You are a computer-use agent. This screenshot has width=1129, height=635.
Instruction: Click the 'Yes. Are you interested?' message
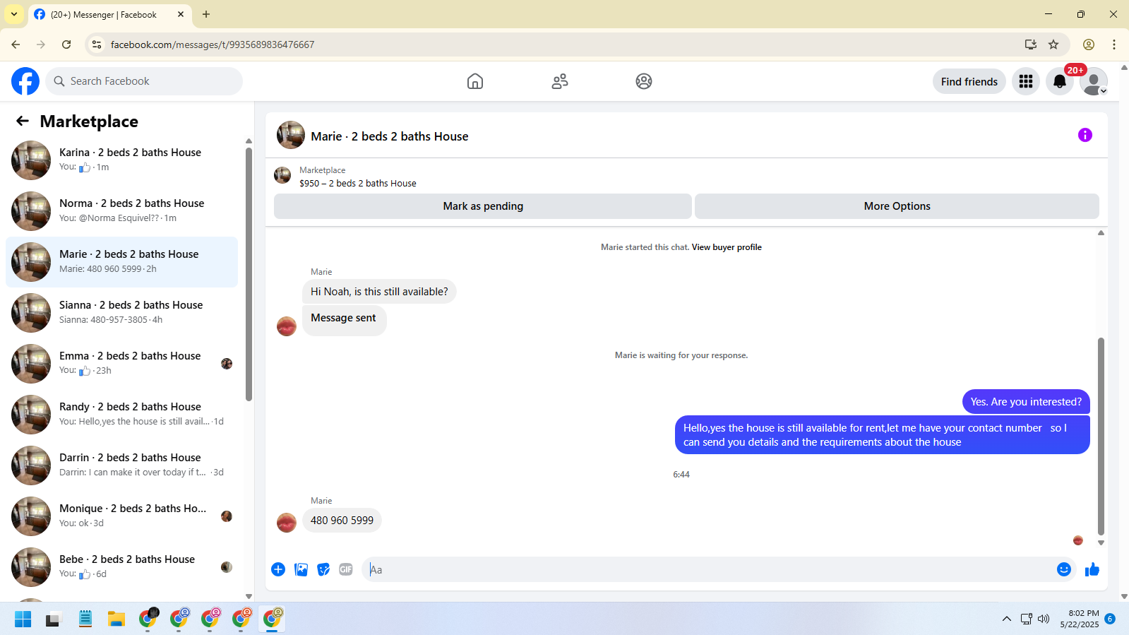[1026, 402]
